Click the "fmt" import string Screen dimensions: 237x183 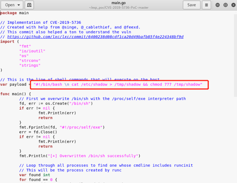(x=25, y=46)
